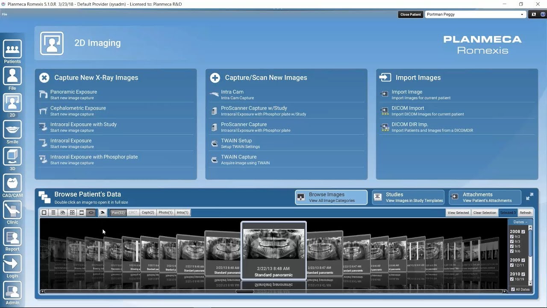Viewport: 547px width, 308px height.
Task: Click the panoramic unit filter icon button
Action: coord(103,213)
